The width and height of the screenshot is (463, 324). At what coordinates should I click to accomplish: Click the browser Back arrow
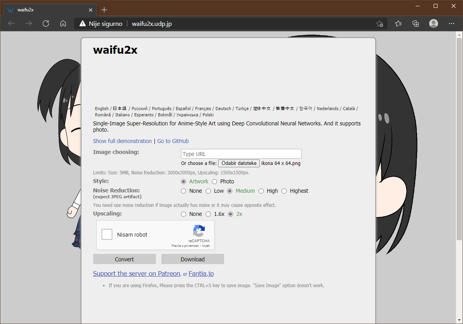pos(11,24)
